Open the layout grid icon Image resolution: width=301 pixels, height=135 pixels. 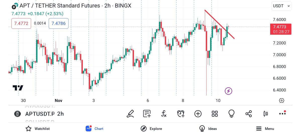[215, 114]
